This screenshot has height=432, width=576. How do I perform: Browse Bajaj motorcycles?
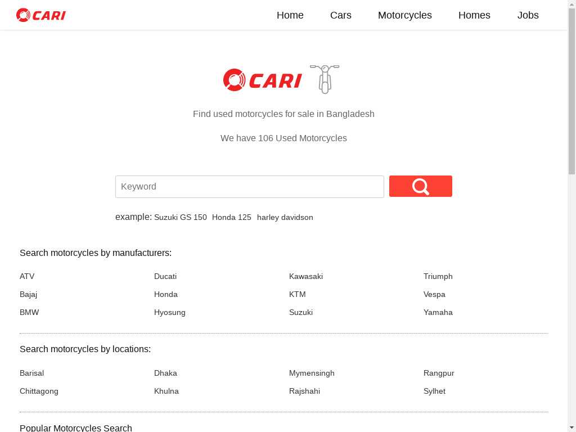(x=28, y=294)
